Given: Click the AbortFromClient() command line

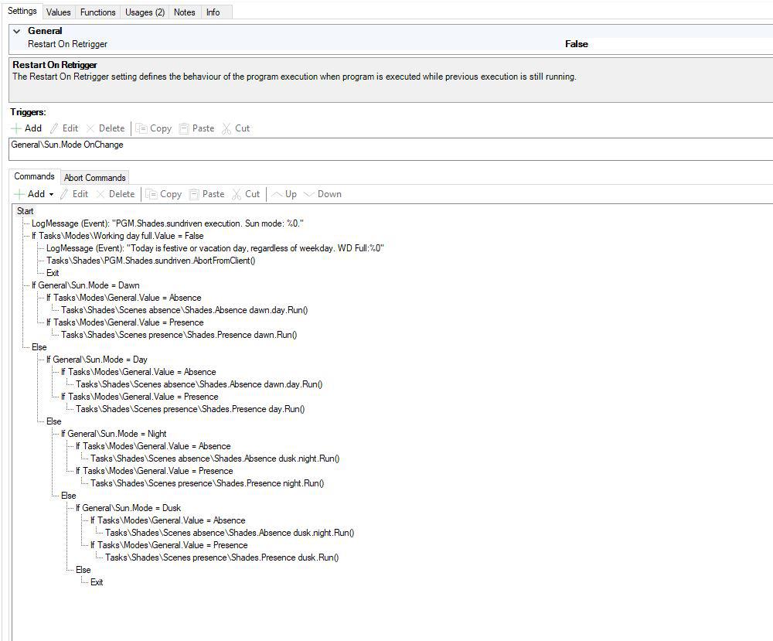Looking at the screenshot, I should (x=150, y=261).
